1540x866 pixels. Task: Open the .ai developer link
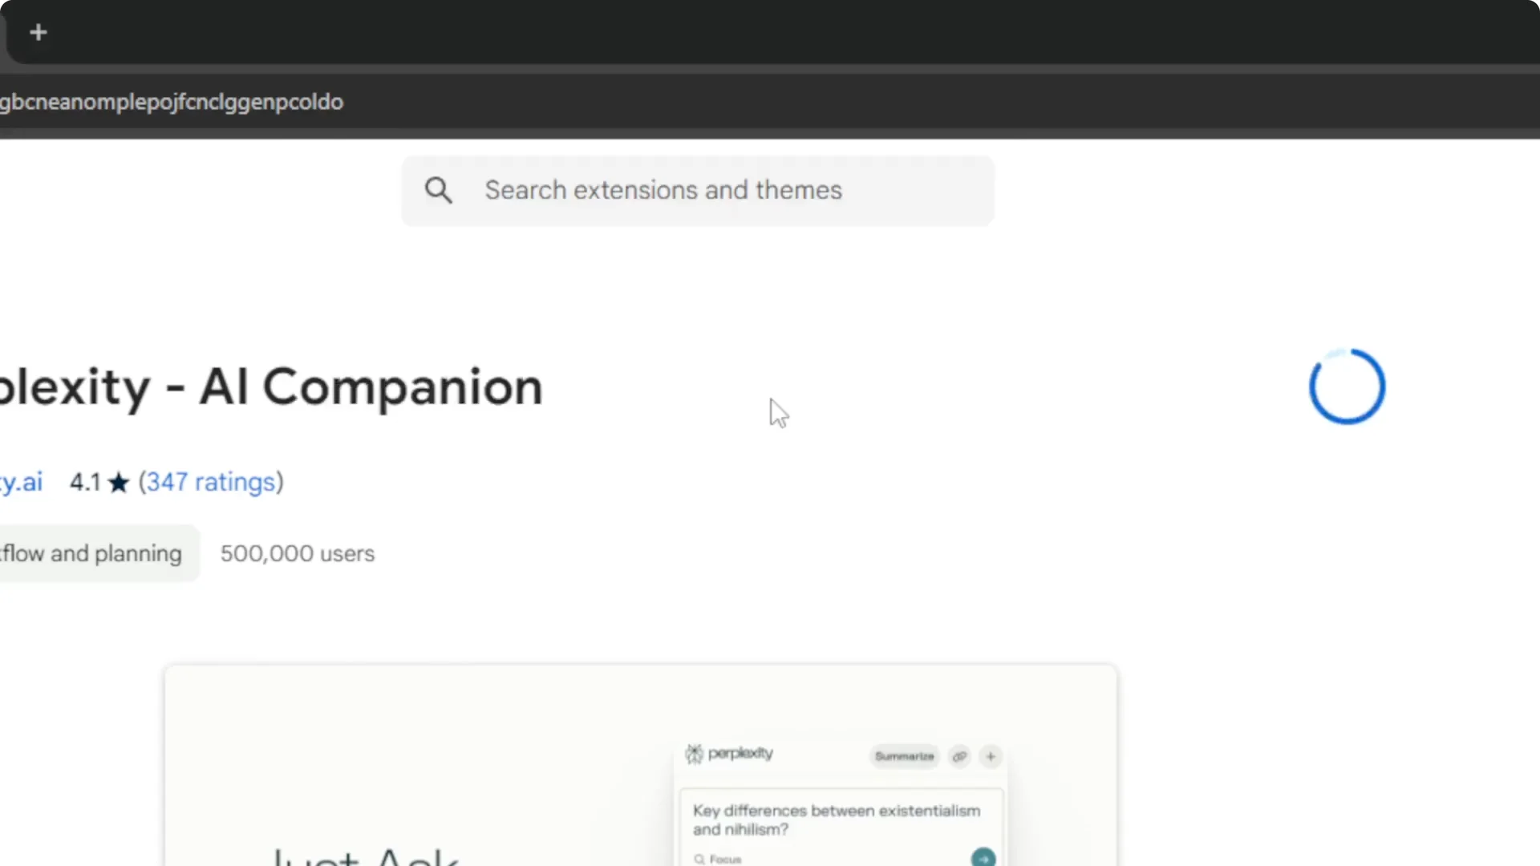click(x=22, y=482)
